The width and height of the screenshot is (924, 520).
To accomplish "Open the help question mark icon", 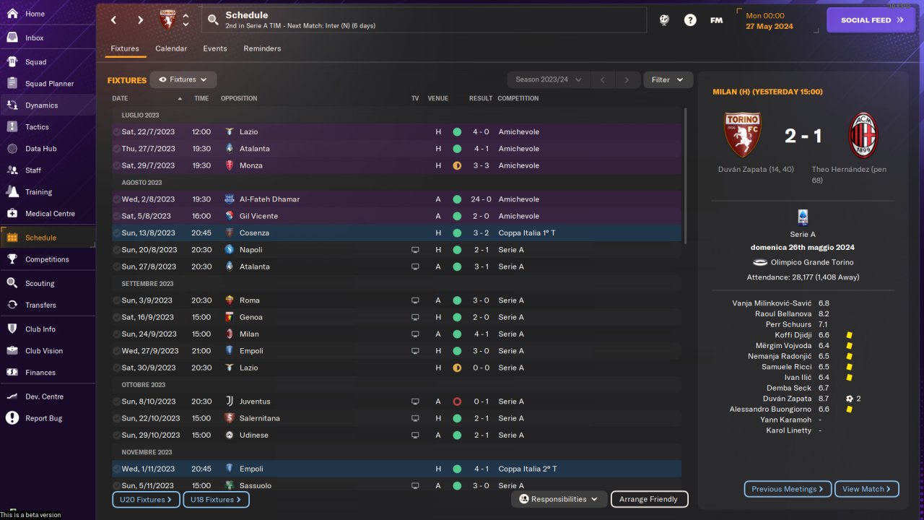I will point(690,20).
